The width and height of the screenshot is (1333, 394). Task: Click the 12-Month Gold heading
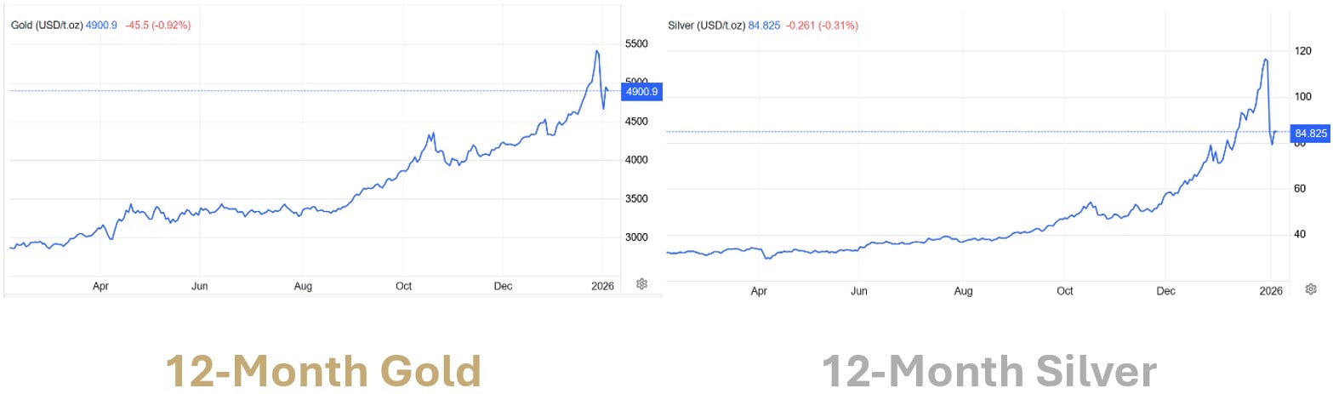tap(323, 371)
